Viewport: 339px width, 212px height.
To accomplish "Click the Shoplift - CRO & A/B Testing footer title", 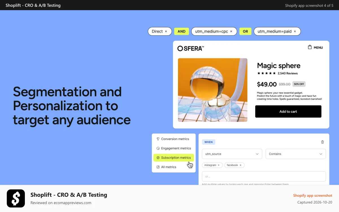I will point(69,195).
